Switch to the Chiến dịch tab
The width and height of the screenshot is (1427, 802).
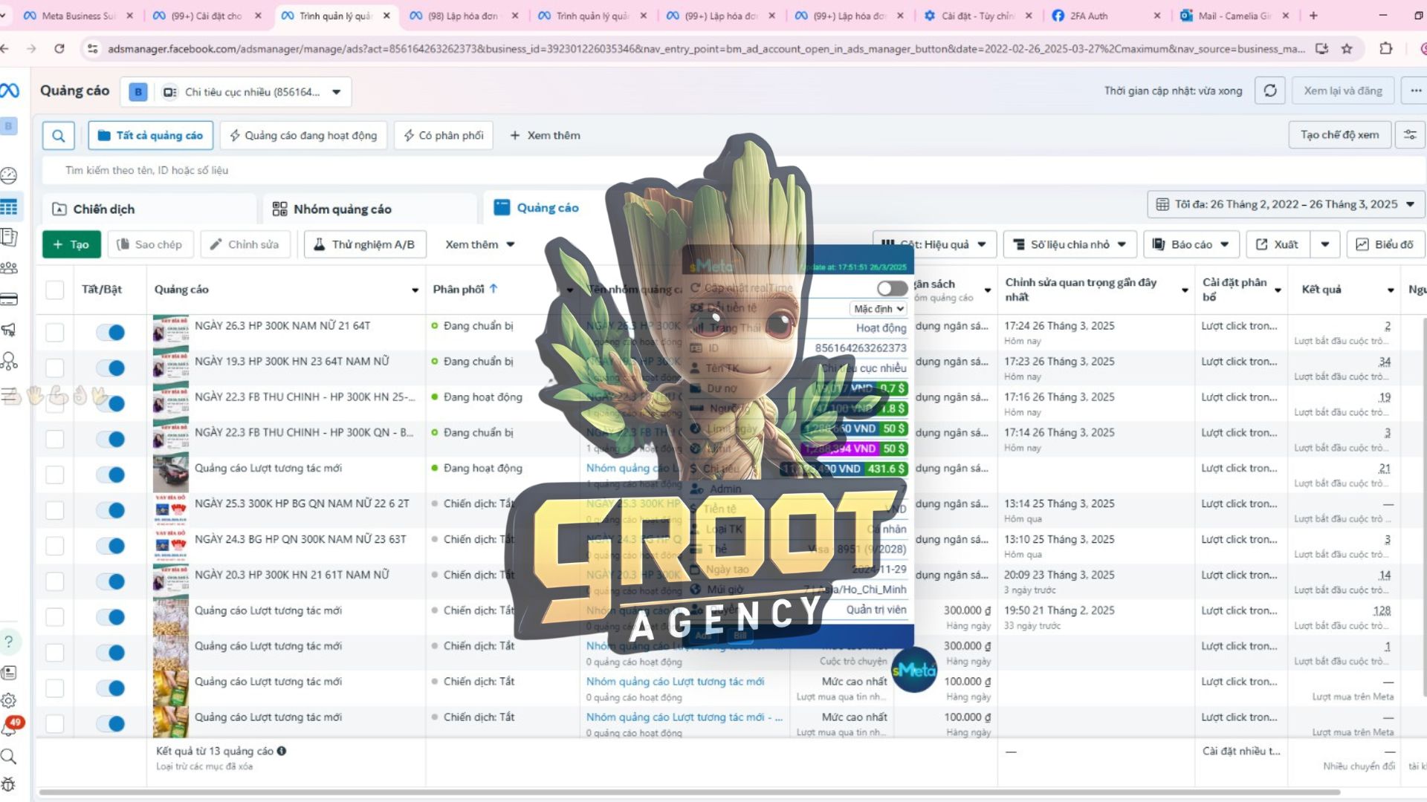149,209
